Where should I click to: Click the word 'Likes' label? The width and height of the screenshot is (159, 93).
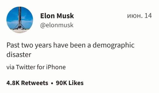pos(76,83)
